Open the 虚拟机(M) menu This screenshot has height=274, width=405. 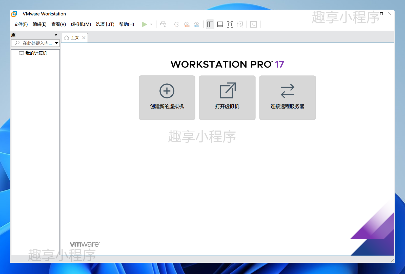pos(81,24)
